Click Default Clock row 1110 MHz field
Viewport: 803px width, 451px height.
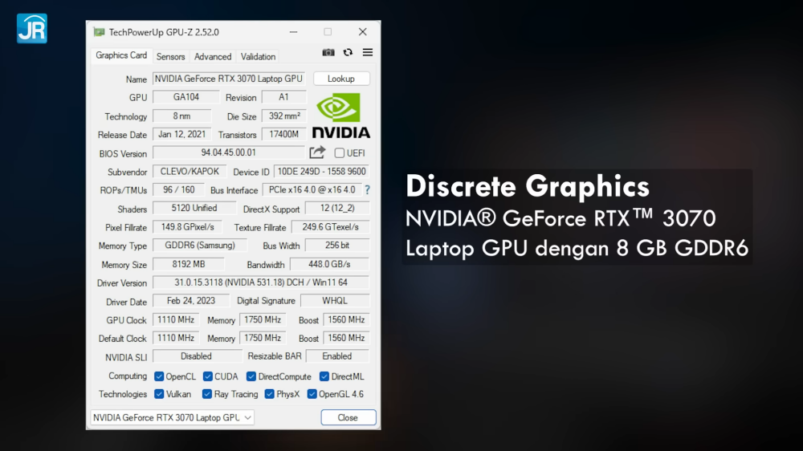coord(176,339)
